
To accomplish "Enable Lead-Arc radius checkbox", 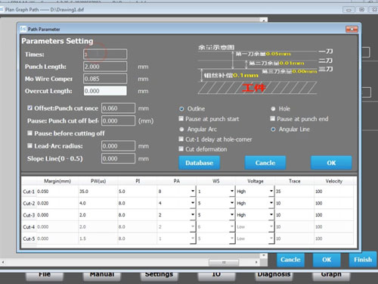I will [29, 145].
